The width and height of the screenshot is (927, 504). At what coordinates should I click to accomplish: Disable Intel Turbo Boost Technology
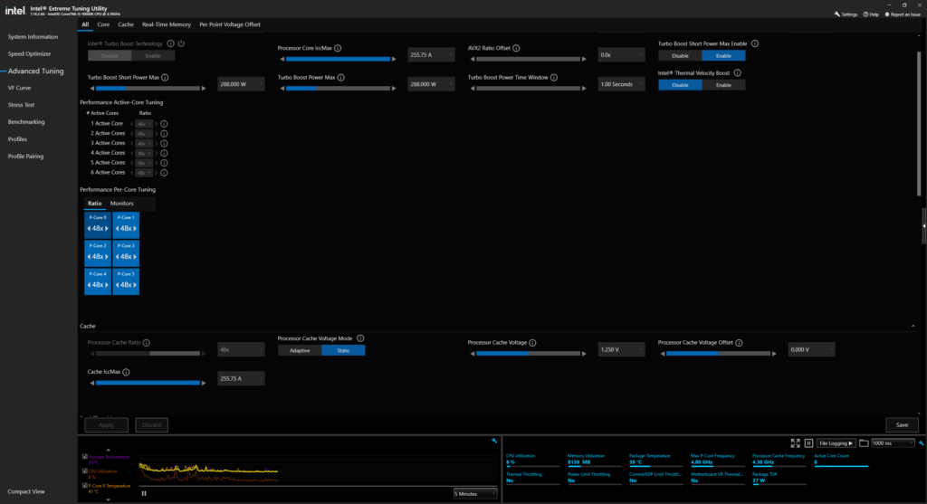click(x=110, y=55)
